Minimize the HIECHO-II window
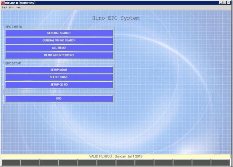Viewport: 233px width, 167px height. (221, 3)
